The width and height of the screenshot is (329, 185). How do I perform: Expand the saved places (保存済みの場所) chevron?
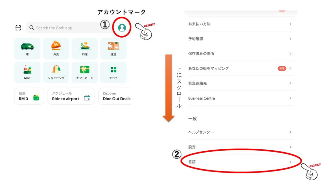(290, 54)
